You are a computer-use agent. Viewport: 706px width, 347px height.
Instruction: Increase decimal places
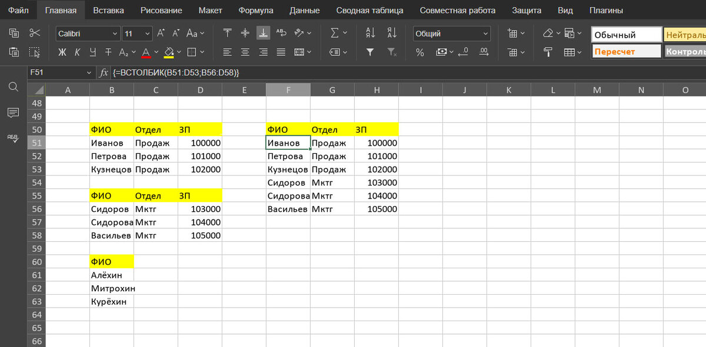484,52
